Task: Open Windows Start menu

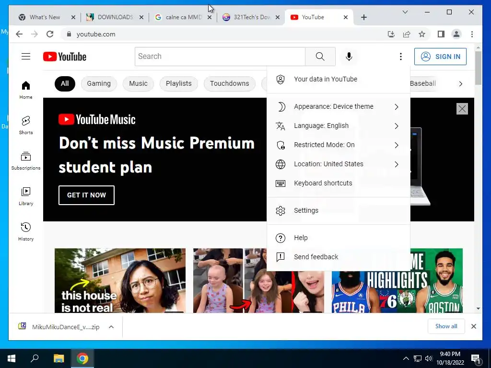Action: point(12,358)
